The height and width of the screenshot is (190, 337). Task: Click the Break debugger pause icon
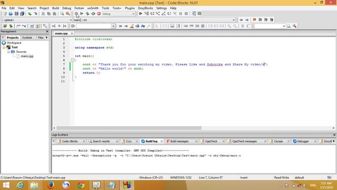[181, 14]
